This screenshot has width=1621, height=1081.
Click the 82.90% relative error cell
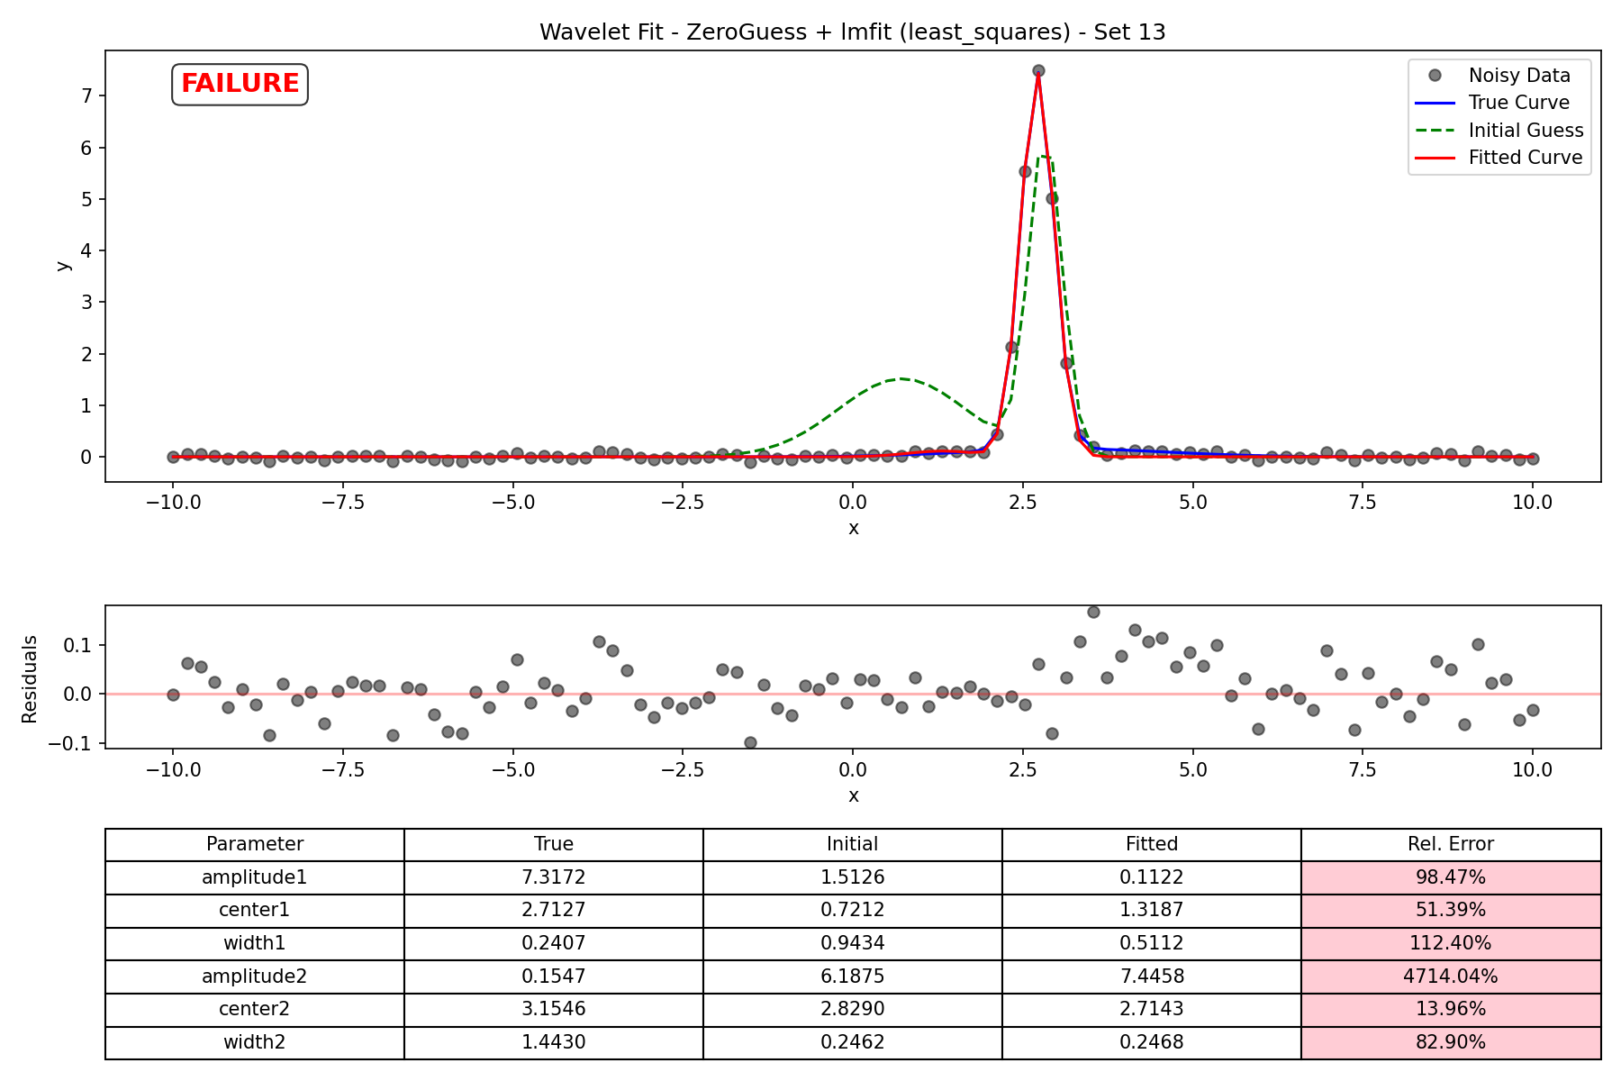tap(1451, 1042)
